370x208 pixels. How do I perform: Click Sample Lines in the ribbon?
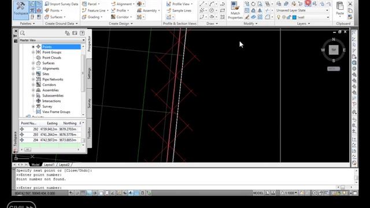pos(179,10)
